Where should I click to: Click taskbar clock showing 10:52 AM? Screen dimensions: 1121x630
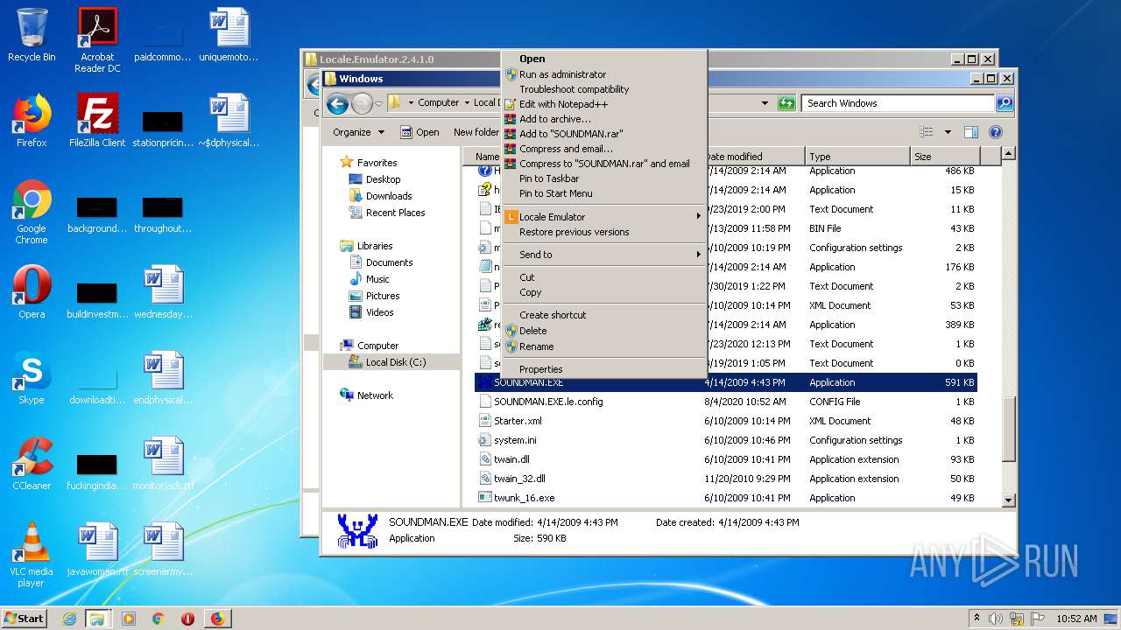[x=1076, y=619]
